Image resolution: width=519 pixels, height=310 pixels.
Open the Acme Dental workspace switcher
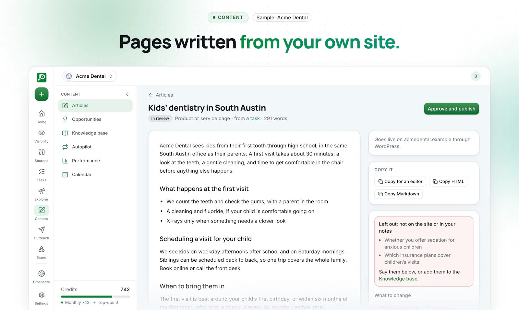90,76
